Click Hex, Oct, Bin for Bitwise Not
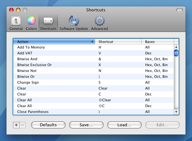 click(x=157, y=71)
